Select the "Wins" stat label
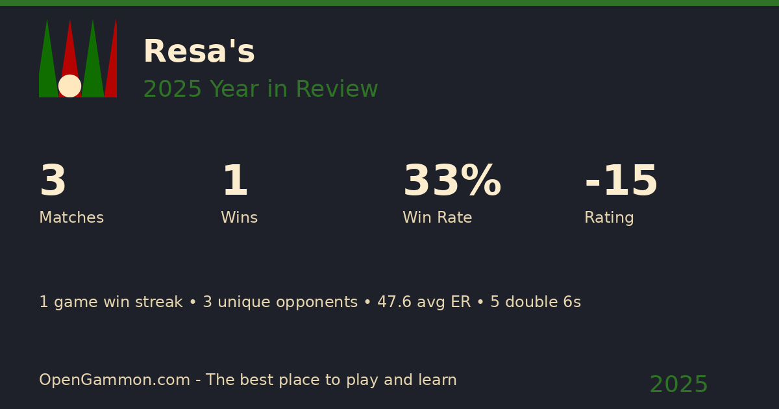Viewport: 779px width, 409px height. click(x=239, y=218)
